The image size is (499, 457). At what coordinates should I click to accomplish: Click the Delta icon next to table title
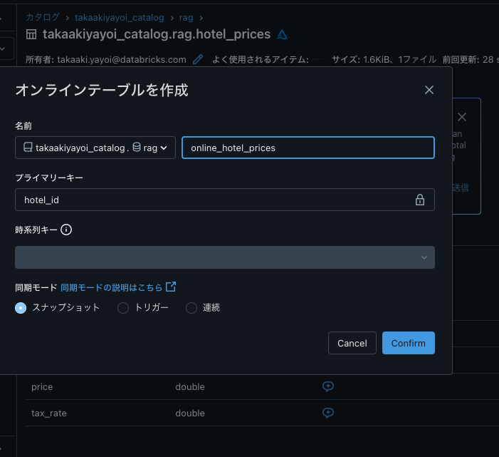[282, 34]
